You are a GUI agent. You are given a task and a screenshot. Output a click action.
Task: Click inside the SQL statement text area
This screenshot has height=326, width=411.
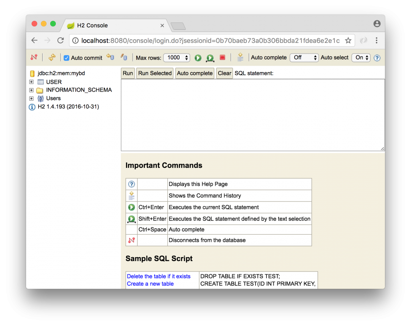click(253, 115)
